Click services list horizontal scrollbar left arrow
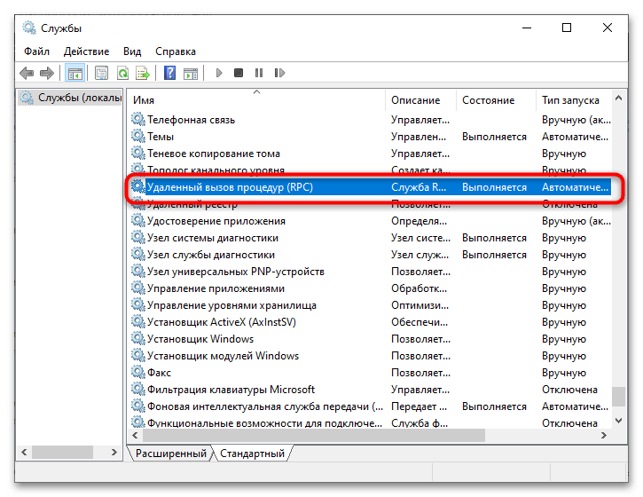 click(x=136, y=436)
